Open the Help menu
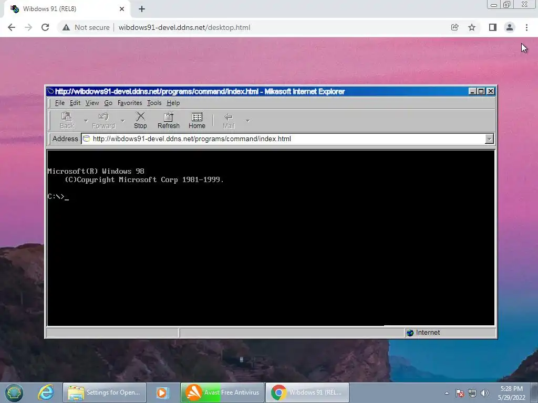Image resolution: width=538 pixels, height=403 pixels. tap(173, 103)
